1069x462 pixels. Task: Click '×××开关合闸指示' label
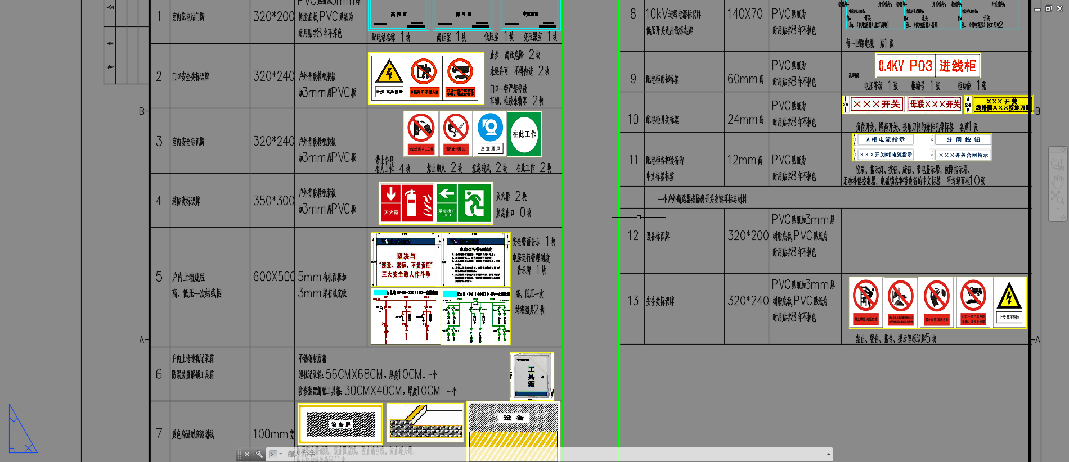pos(963,155)
